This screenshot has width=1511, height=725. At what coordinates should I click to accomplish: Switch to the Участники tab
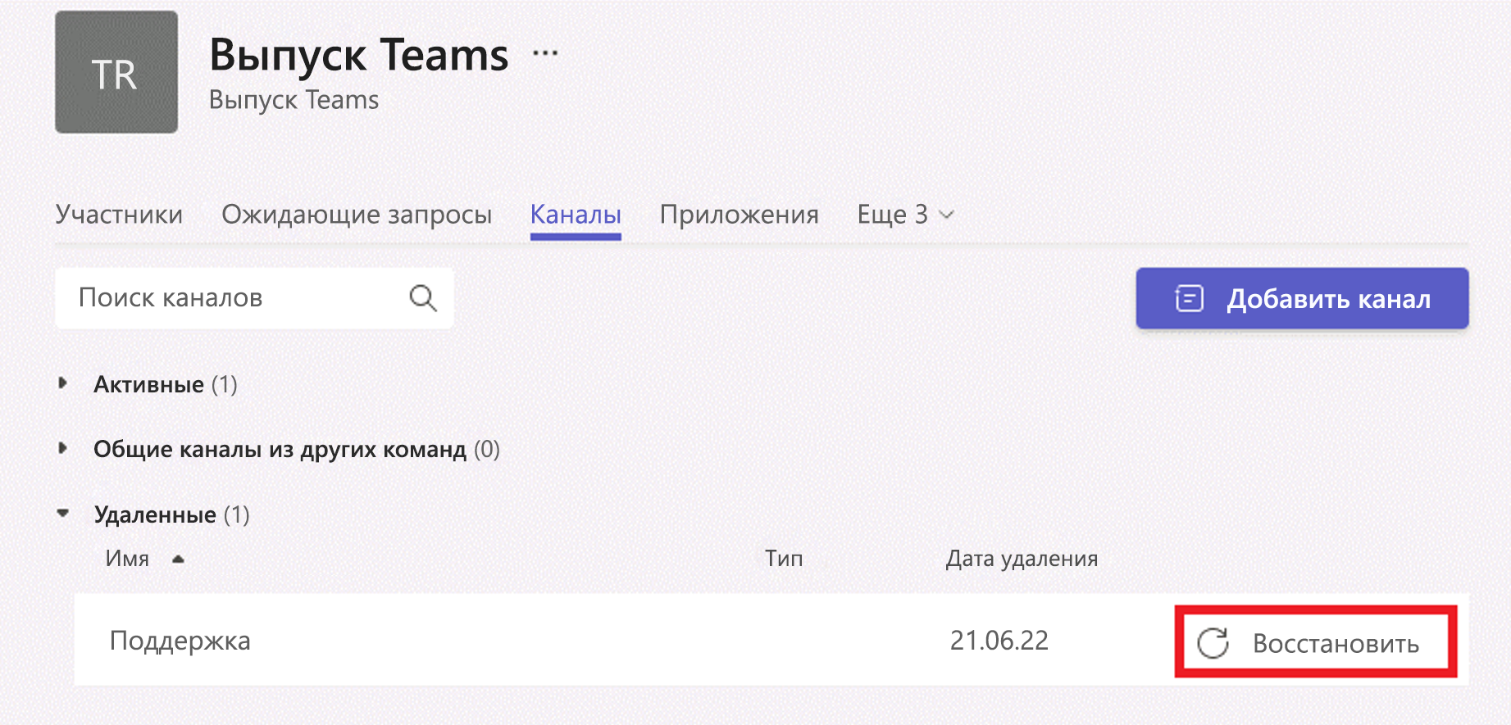point(119,215)
